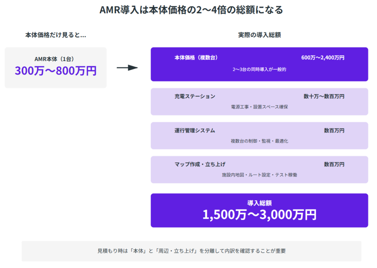This screenshot has height=268, width=377.
Task: Click the 300万〜800万円 price text
Action: 56,71
